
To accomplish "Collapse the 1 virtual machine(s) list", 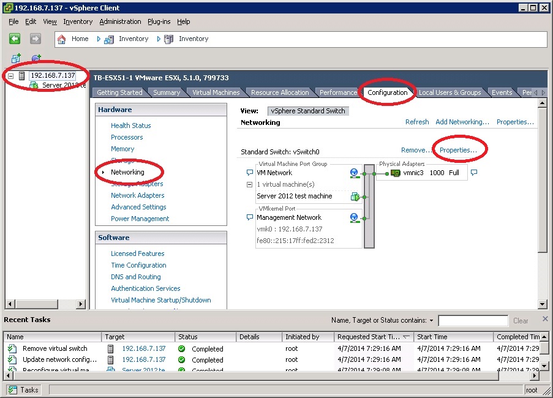I will coord(249,184).
